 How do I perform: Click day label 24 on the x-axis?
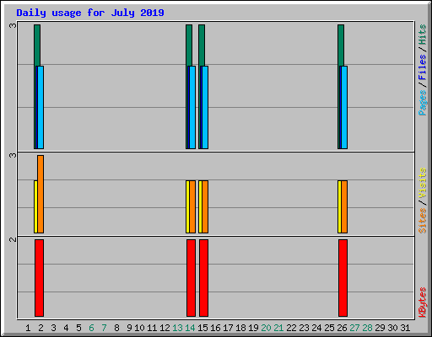click(x=316, y=328)
